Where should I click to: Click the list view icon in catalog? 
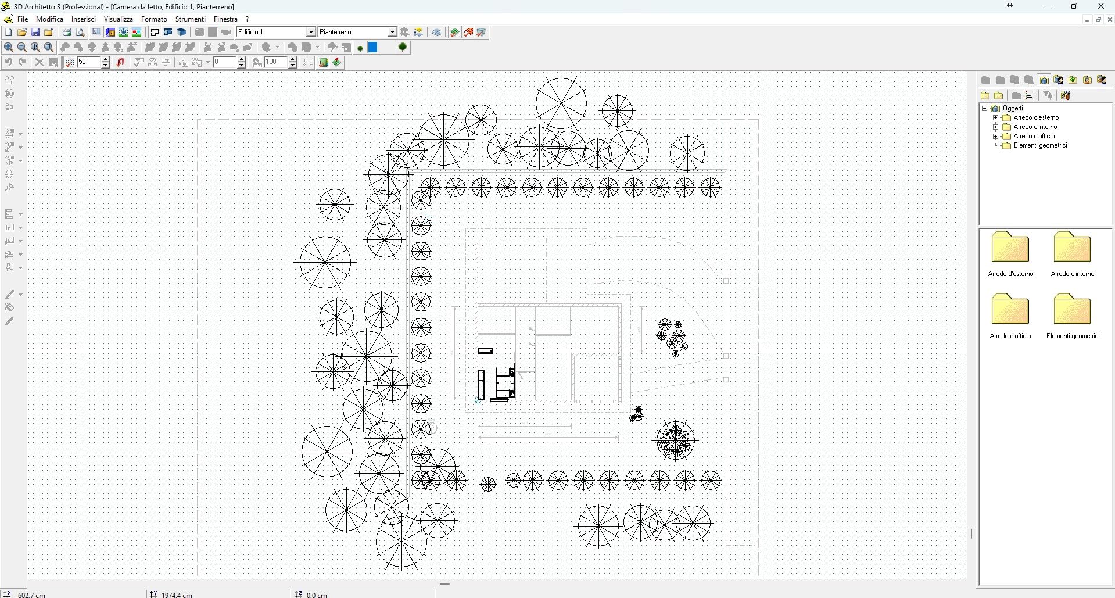(1030, 96)
